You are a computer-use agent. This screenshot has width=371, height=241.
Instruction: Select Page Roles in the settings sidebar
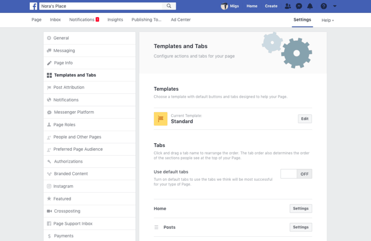pyautogui.click(x=90, y=125)
